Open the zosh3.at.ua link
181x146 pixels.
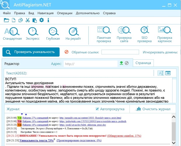[83, 125]
